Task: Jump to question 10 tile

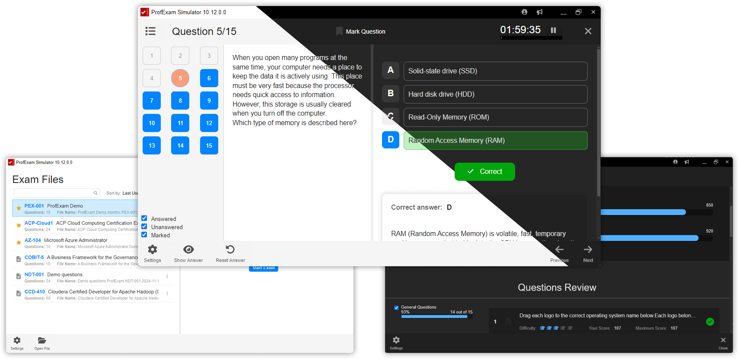Action: tap(152, 123)
